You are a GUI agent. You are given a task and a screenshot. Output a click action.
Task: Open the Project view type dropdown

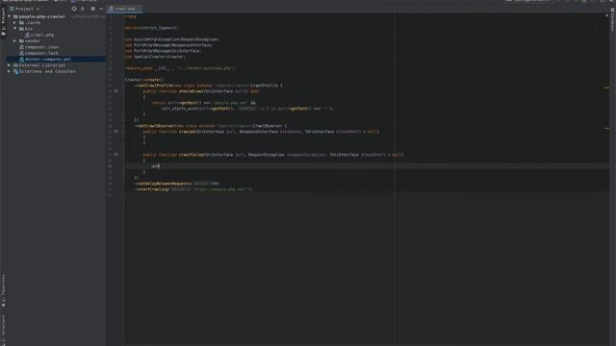(24, 9)
